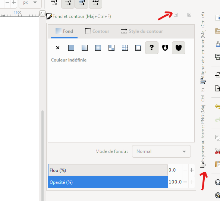Click the top toolbar minus decrement button
The height and width of the screenshot is (201, 220).
click(x=7, y=2)
